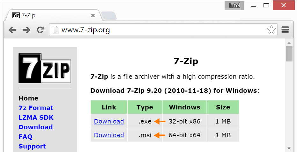297x152 pixels.
Task: Click the scrollbar up arrow
Action: point(289,43)
